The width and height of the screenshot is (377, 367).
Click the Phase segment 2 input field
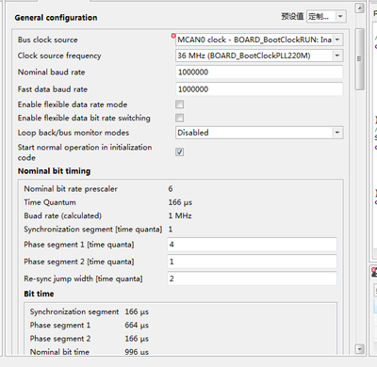252,262
